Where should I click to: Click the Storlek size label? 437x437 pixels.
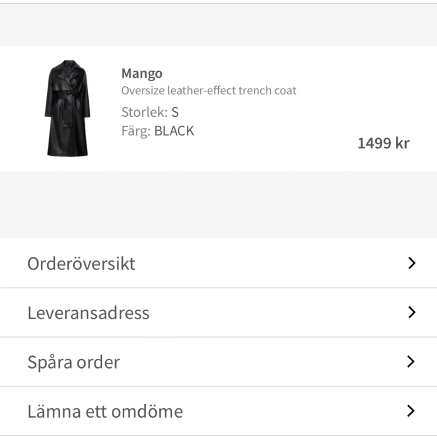(145, 112)
